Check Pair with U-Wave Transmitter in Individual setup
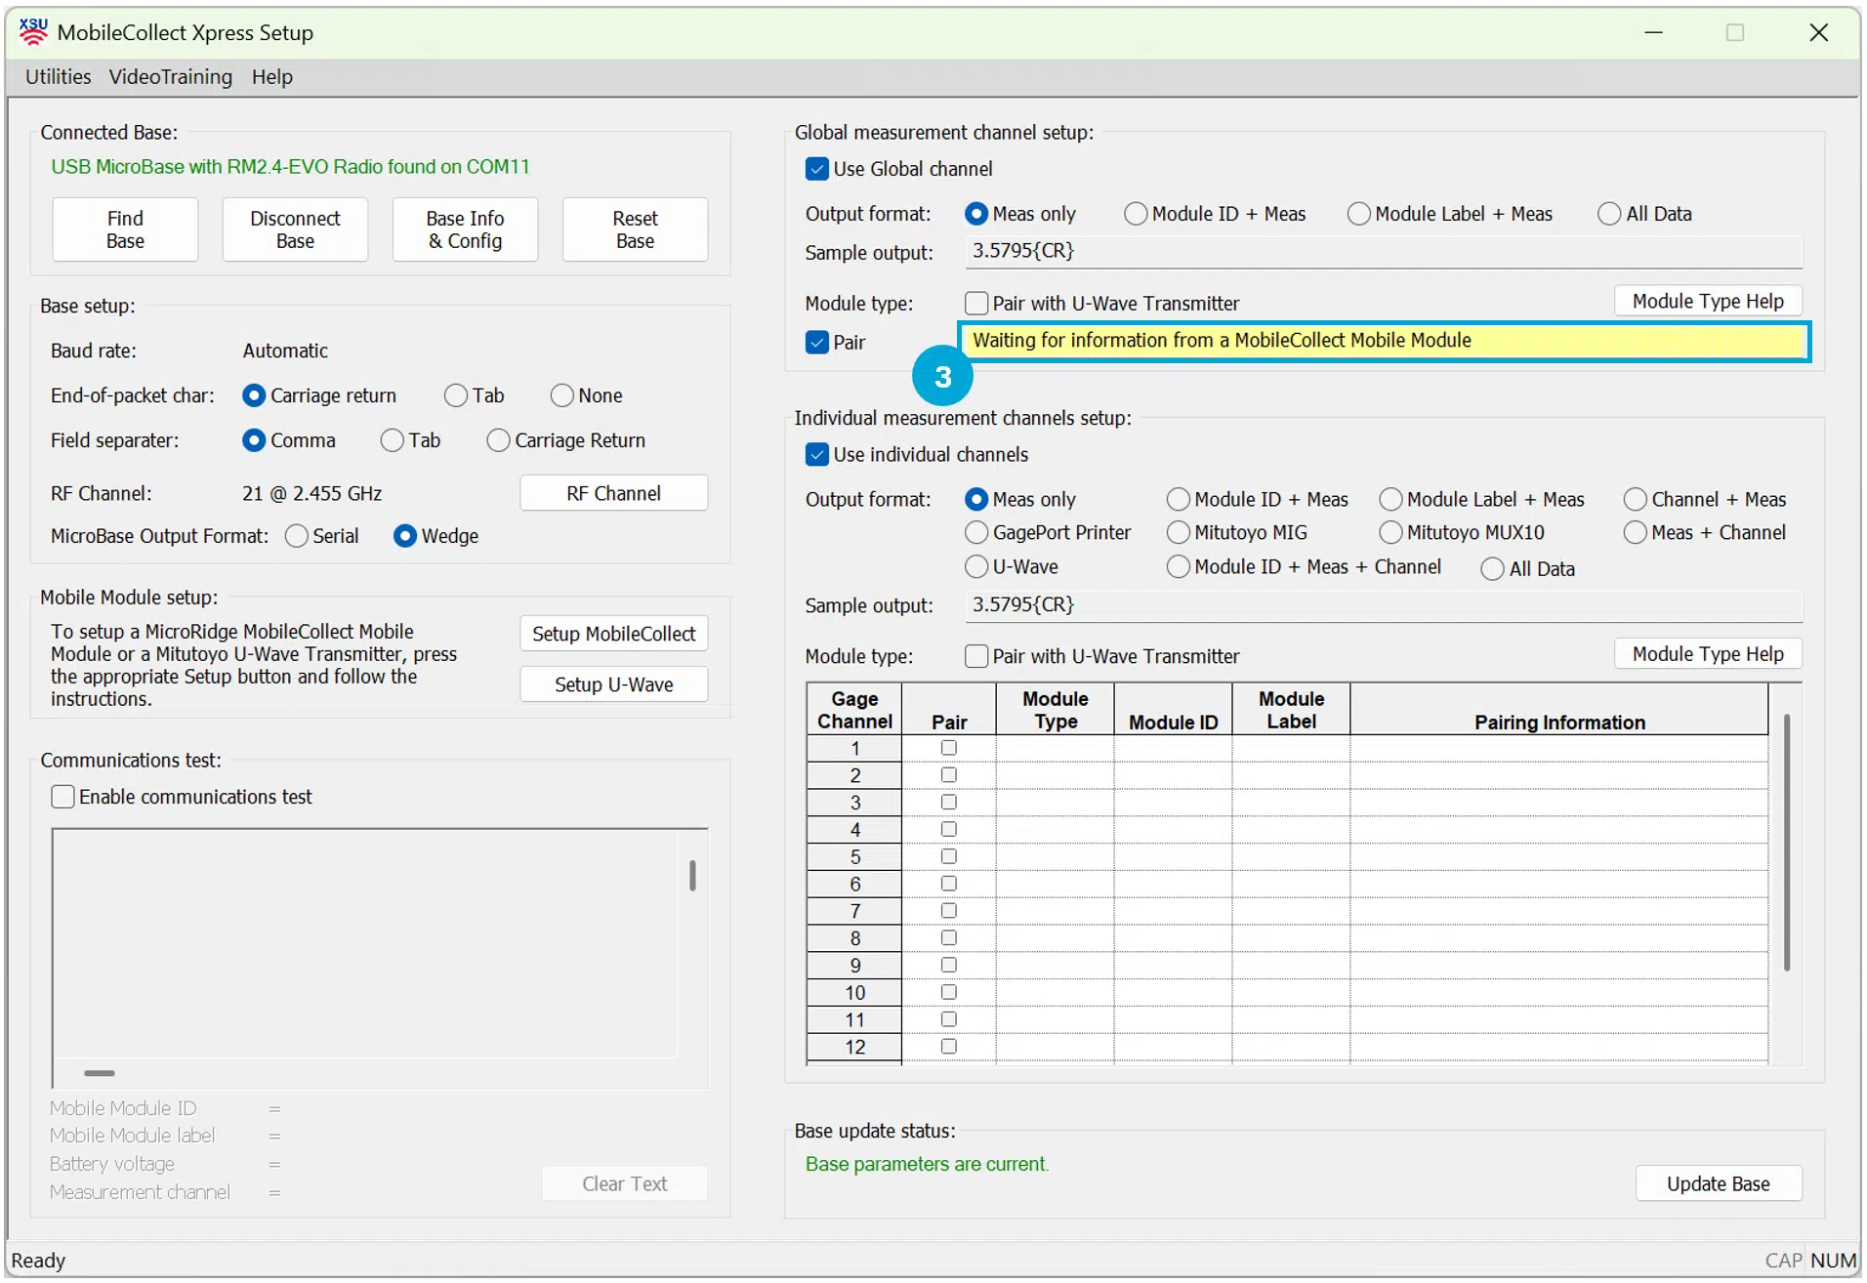This screenshot has width=1867, height=1283. point(976,657)
